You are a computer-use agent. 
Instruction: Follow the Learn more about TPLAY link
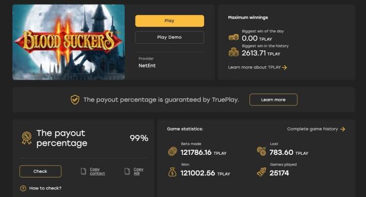point(254,67)
